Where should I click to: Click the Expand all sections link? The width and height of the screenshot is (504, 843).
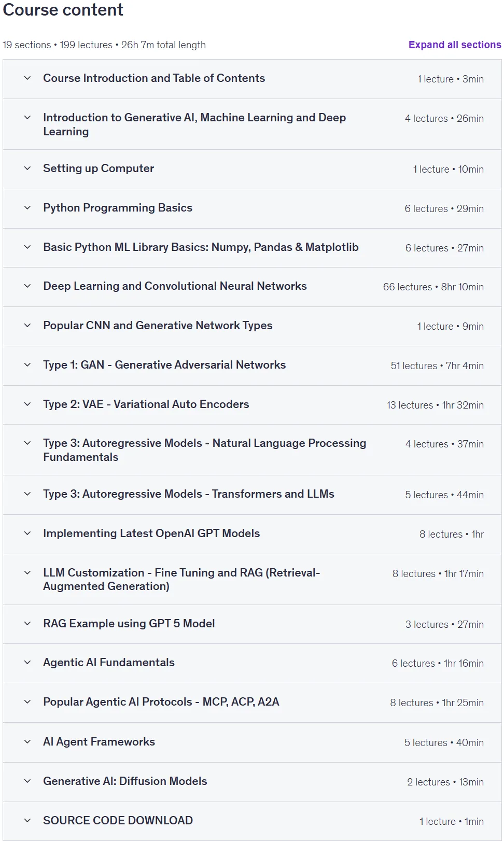pos(455,45)
